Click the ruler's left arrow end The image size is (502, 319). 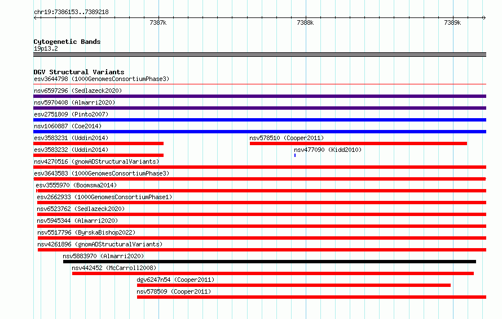pyautogui.click(x=36, y=17)
